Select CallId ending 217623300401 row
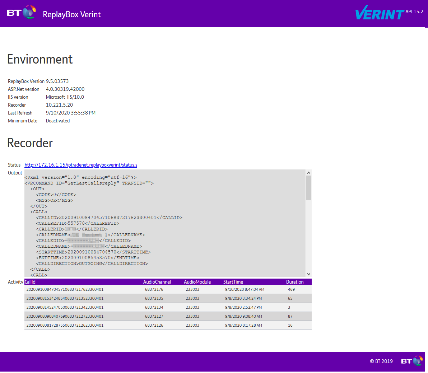 [168, 289]
